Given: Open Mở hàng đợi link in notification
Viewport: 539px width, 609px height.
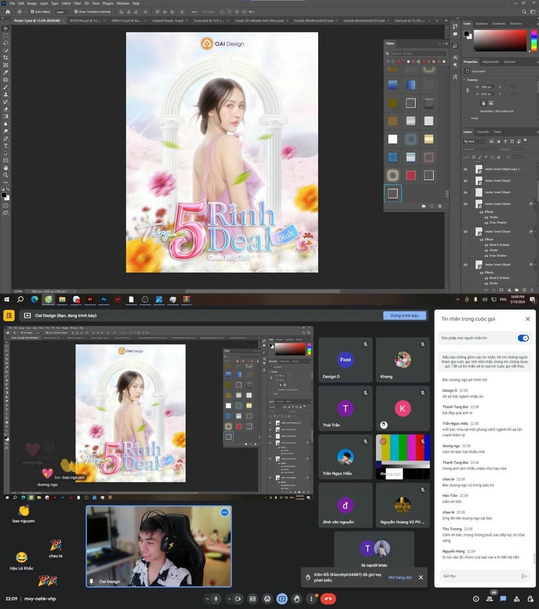Looking at the screenshot, I should click(400, 578).
